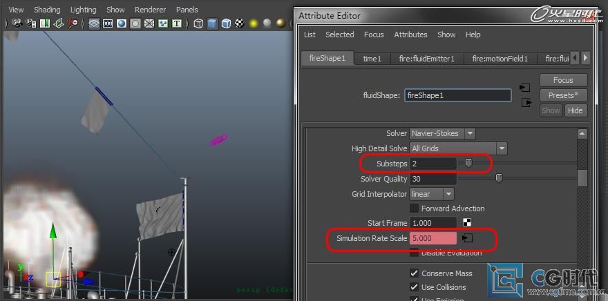Open the Attribute Editor Show menu
The height and width of the screenshot is (301, 608).
[446, 35]
